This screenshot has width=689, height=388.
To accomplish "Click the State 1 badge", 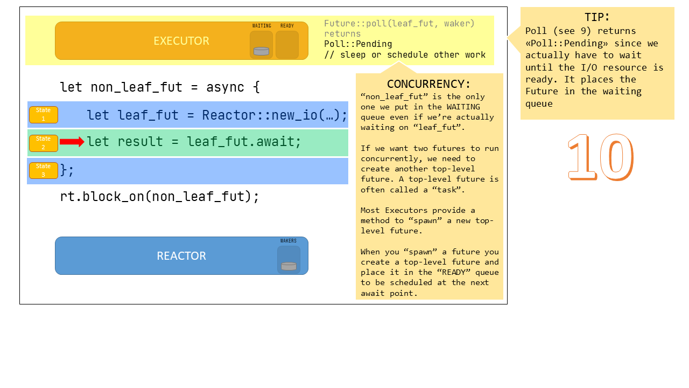I will tap(44, 115).
